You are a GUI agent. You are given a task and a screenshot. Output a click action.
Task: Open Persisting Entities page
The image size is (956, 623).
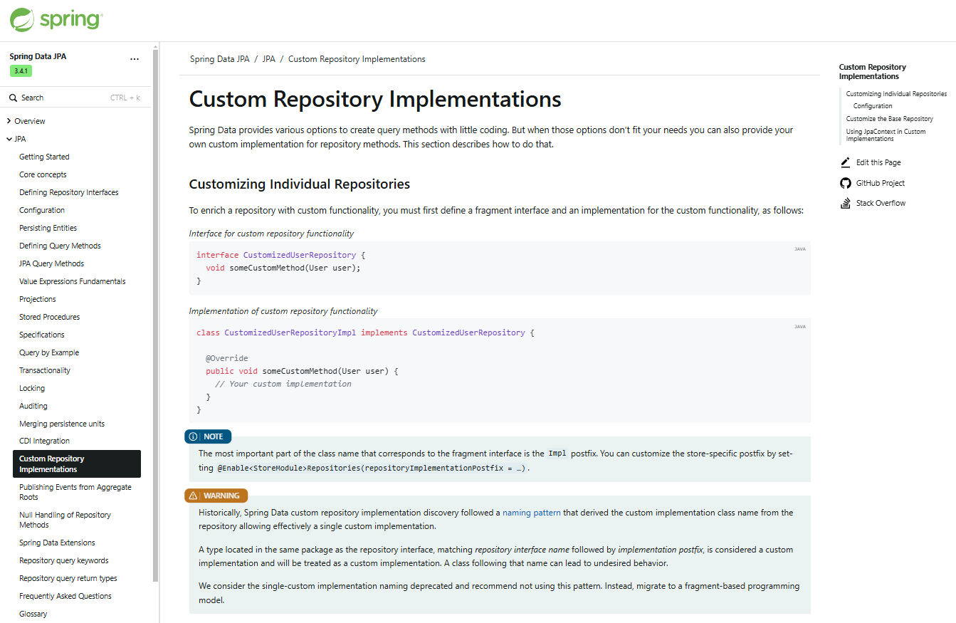pyautogui.click(x=48, y=228)
